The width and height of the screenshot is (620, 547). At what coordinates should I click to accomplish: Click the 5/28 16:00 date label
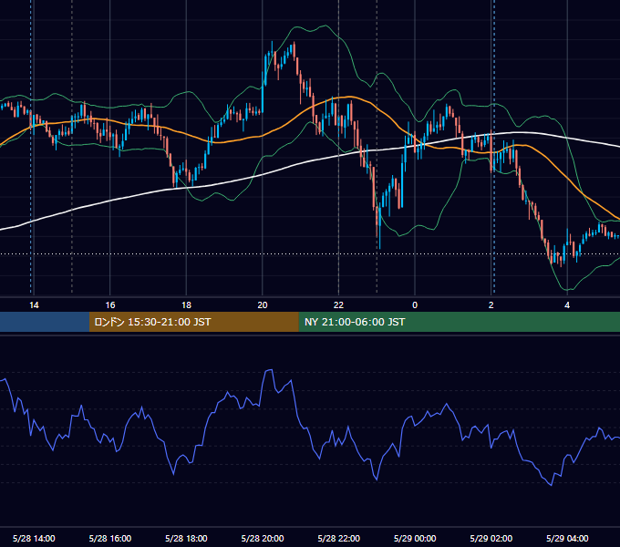point(110,538)
